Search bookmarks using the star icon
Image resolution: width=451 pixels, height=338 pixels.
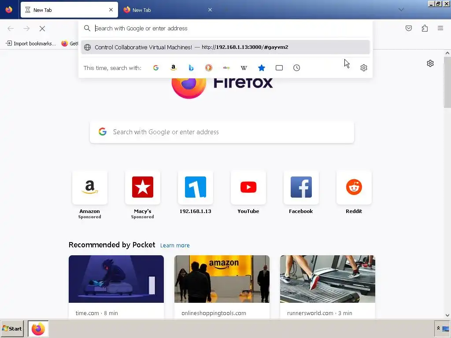click(262, 68)
